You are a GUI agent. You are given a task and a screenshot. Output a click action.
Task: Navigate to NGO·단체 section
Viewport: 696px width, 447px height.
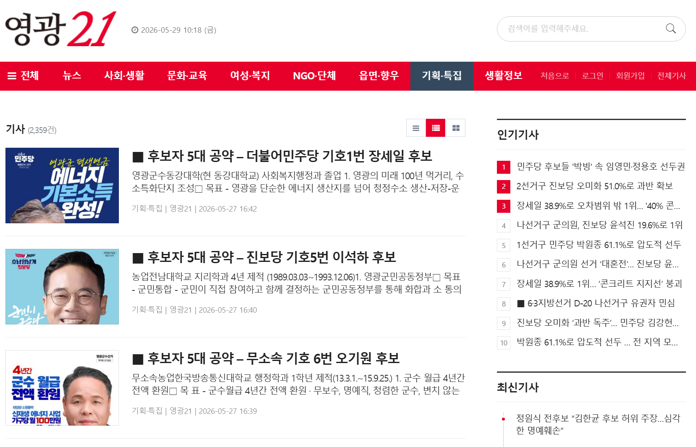pyautogui.click(x=315, y=76)
